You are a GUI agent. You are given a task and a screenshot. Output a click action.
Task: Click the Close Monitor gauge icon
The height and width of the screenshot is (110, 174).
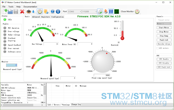137,12
